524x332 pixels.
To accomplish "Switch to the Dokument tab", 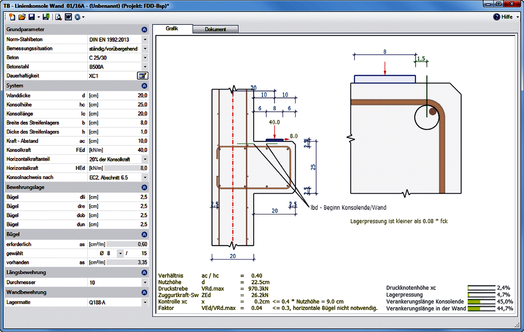I will (x=216, y=29).
